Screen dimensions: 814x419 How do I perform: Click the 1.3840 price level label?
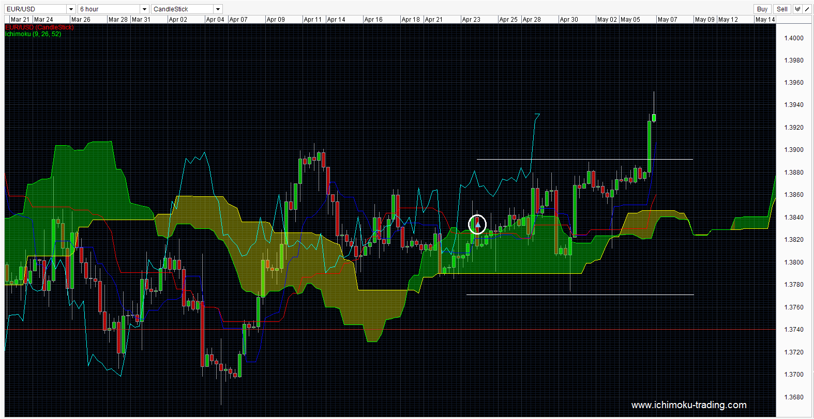794,217
